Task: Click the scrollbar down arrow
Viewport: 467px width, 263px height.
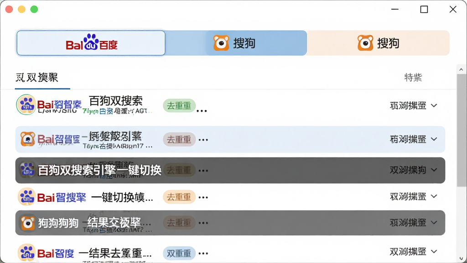Action: pyautogui.click(x=461, y=258)
